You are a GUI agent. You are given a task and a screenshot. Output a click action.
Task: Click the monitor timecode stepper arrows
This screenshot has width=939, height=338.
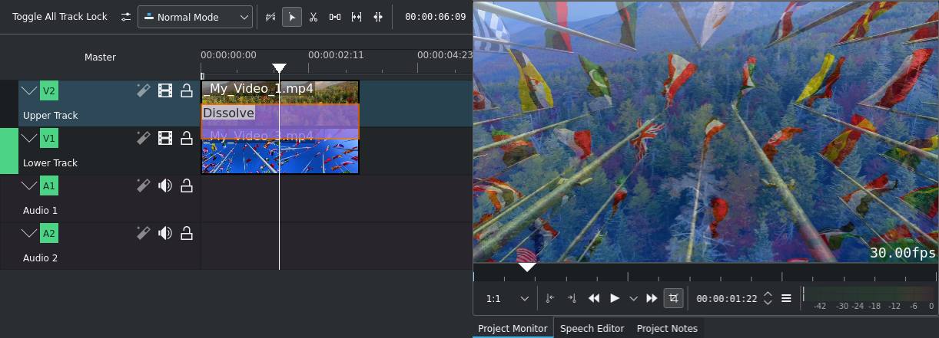(768, 299)
